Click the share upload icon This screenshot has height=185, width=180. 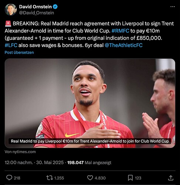point(171,178)
